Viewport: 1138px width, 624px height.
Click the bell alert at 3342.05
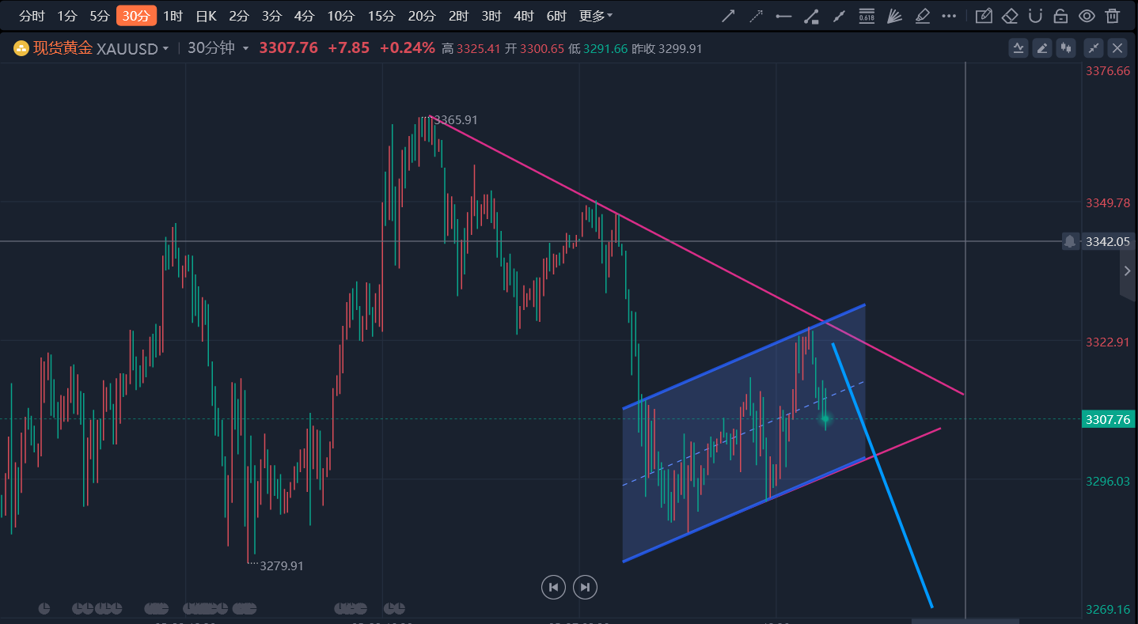[1070, 241]
